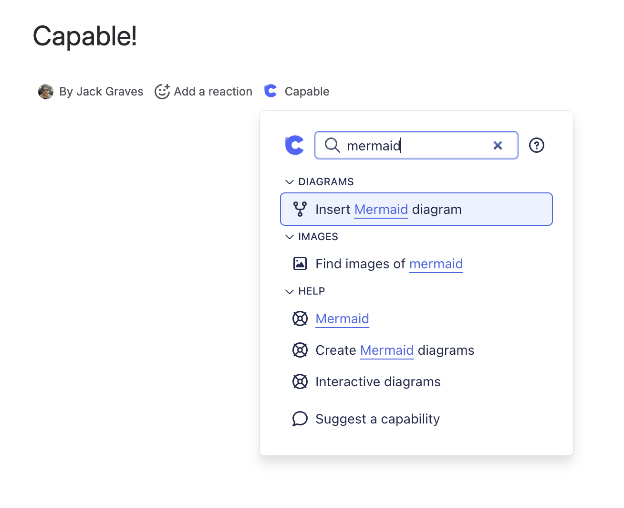The height and width of the screenshot is (508, 624).
Task: Open the question mark help icon
Action: tap(537, 145)
